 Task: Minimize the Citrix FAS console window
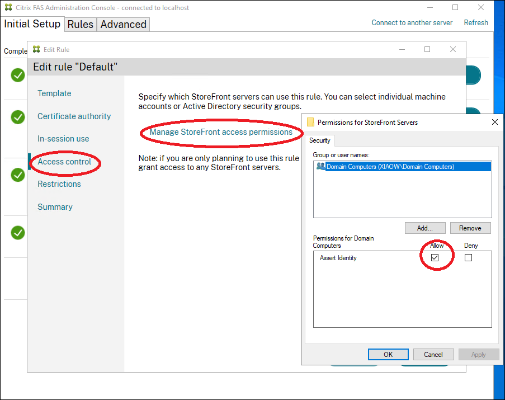tap(430, 7)
